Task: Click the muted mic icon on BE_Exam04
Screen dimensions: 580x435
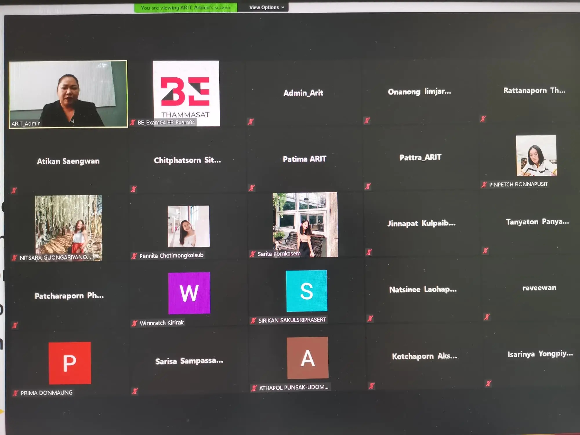Action: click(133, 122)
